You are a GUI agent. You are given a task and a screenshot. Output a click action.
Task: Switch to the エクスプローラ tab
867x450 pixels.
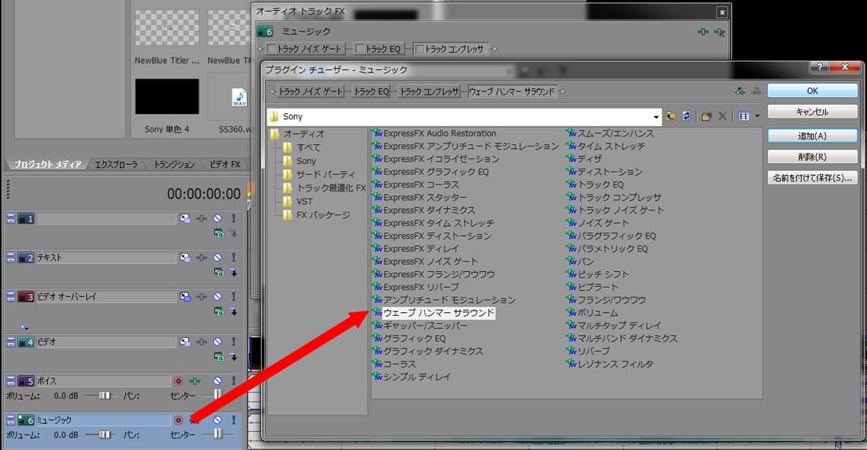(x=116, y=164)
